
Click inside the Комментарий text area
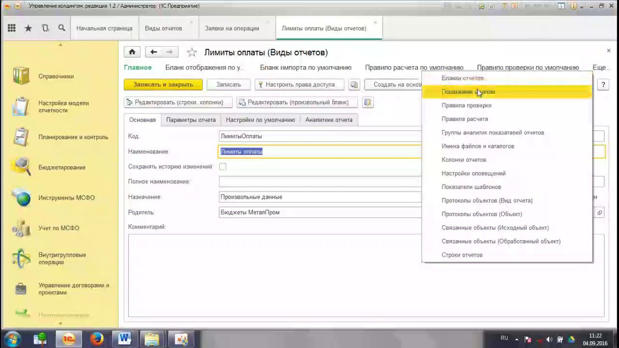(x=271, y=275)
